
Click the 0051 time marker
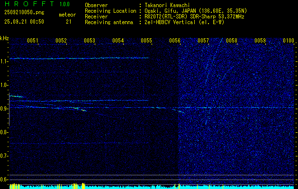click(x=33, y=40)
